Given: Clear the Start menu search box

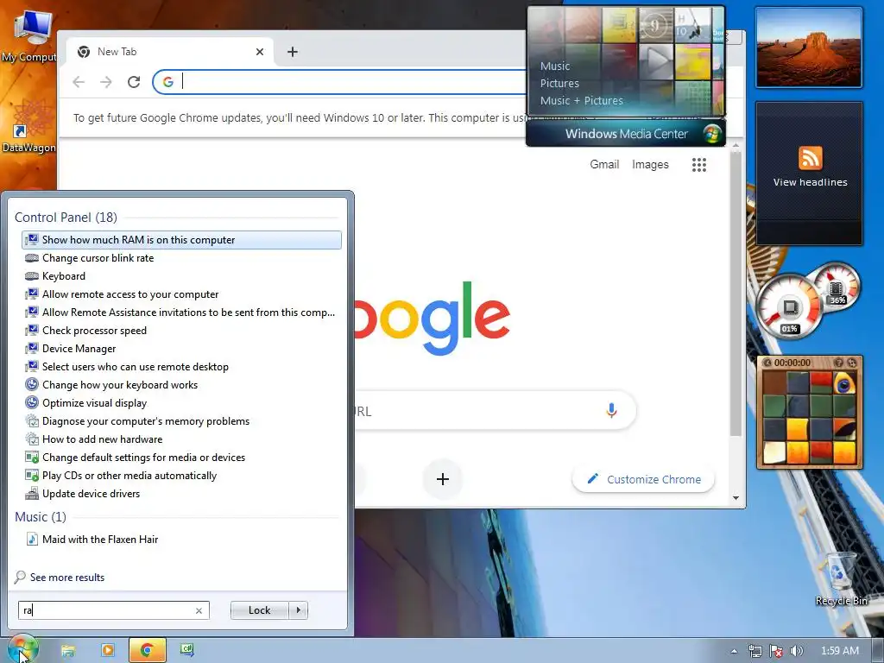Looking at the screenshot, I should click(199, 610).
